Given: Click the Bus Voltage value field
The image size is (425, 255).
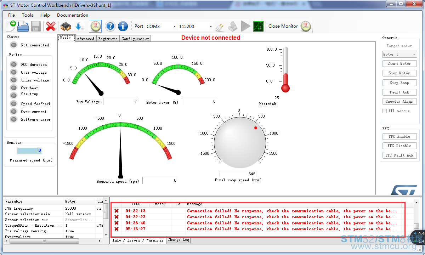Looking at the screenshot, I should pyautogui.click(x=120, y=102).
